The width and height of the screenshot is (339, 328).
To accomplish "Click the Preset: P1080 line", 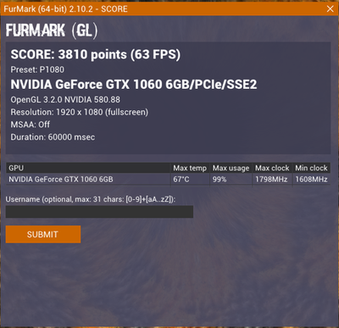I will (x=37, y=69).
